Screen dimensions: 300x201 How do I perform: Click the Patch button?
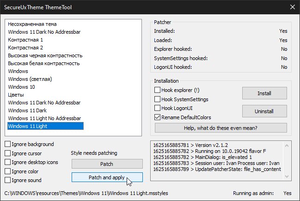point(107,164)
